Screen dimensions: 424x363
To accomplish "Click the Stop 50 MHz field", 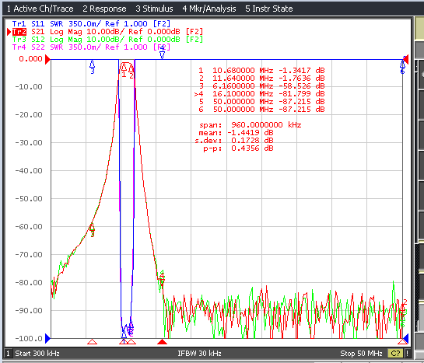I will point(361,353).
